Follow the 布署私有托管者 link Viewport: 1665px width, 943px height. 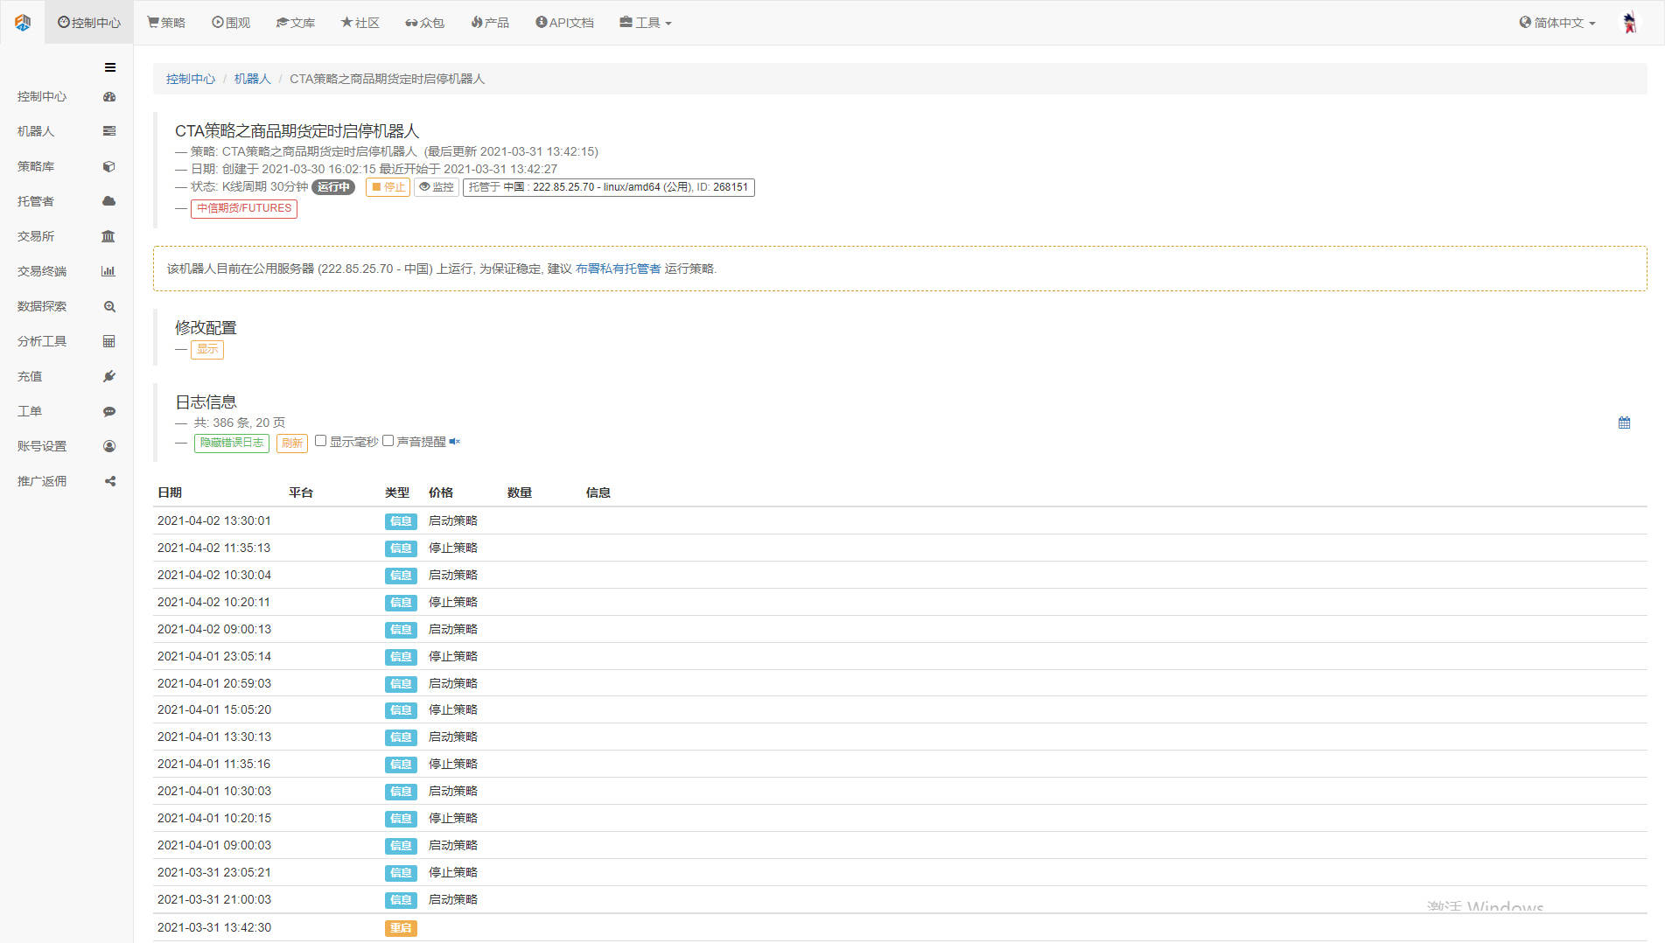point(618,269)
